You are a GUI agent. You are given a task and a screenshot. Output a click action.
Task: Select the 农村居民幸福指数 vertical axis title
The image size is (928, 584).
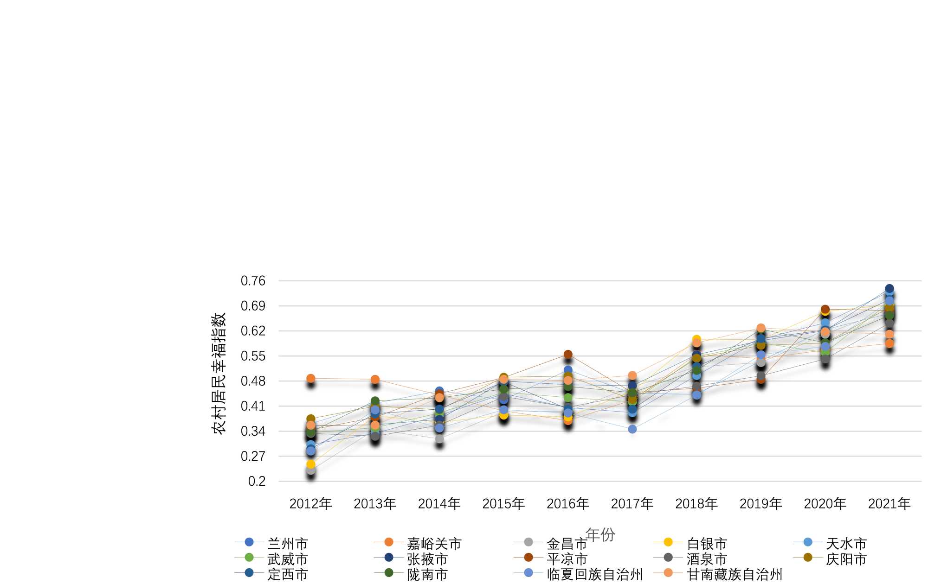[x=219, y=373]
